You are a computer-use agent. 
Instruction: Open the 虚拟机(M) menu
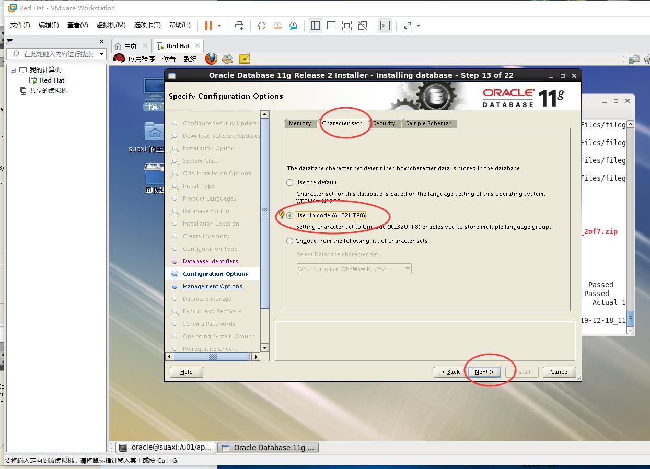111,25
